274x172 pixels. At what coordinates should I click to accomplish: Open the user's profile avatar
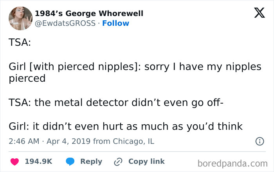21,18
